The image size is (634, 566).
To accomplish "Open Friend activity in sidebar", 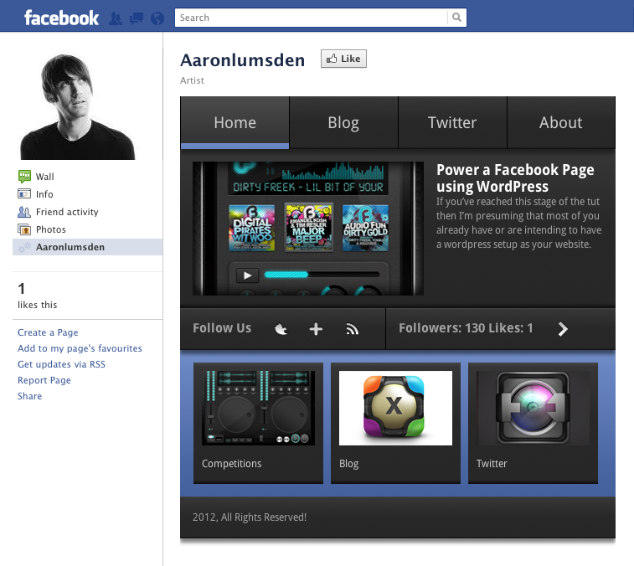I will click(67, 212).
